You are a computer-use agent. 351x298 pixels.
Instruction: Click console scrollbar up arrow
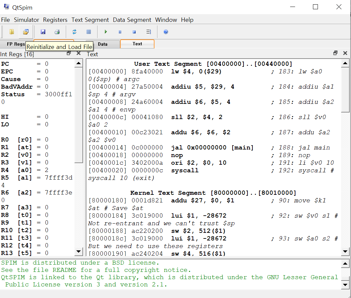tap(345, 264)
